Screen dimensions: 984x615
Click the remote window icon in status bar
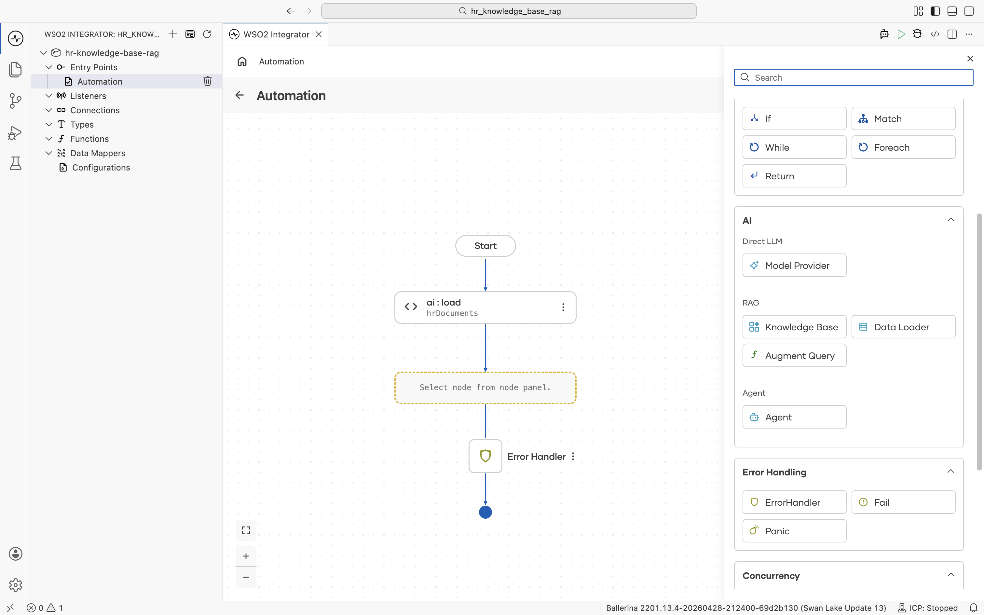(x=10, y=608)
